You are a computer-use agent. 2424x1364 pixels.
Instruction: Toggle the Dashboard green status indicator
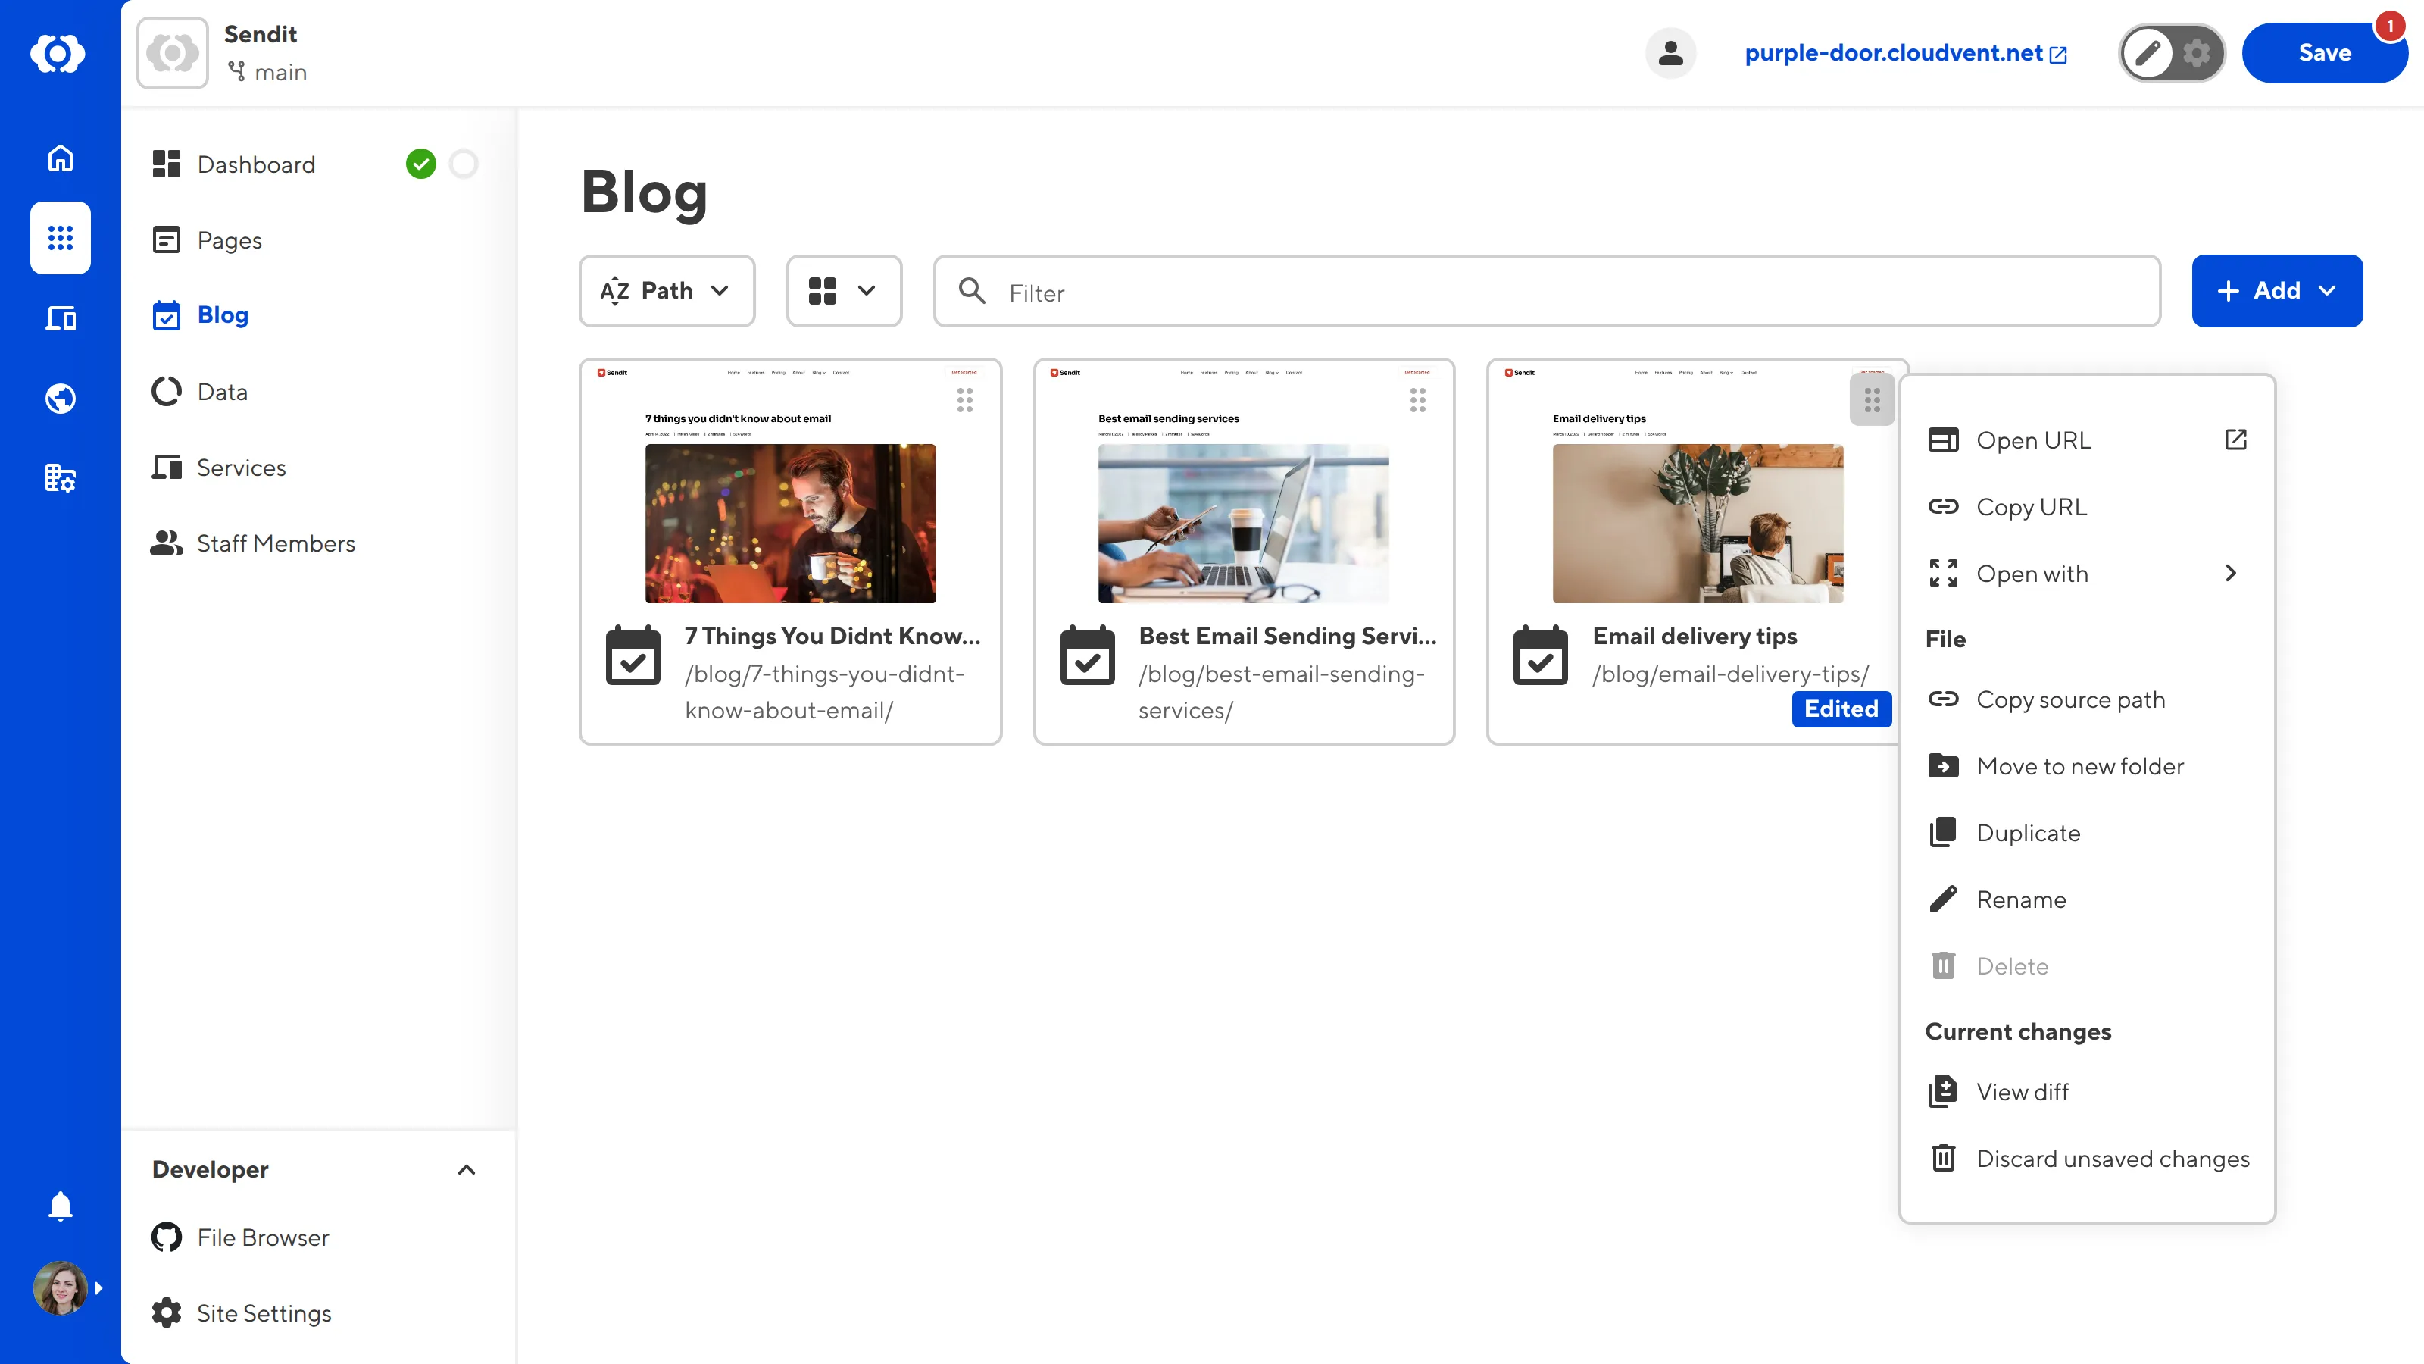[x=423, y=163]
